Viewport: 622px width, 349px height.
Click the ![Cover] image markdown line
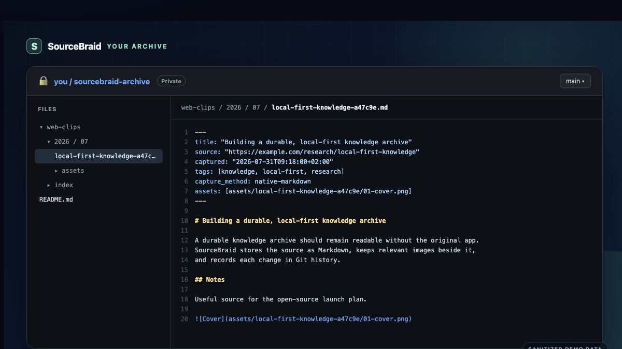tap(303, 319)
